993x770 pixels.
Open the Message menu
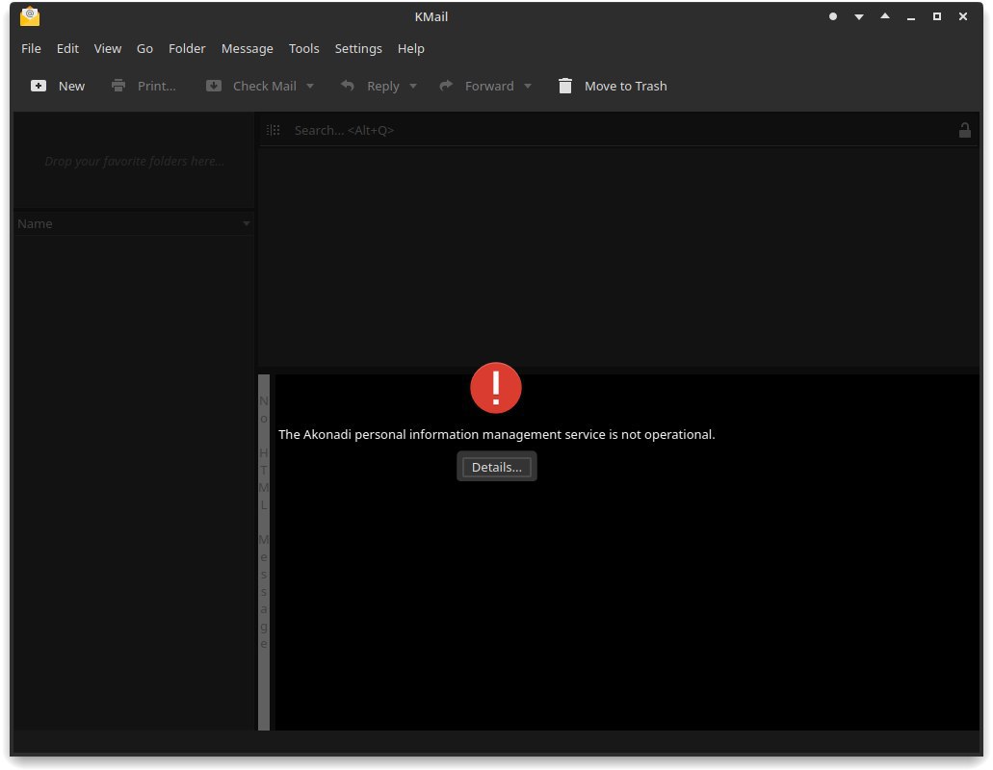point(247,49)
